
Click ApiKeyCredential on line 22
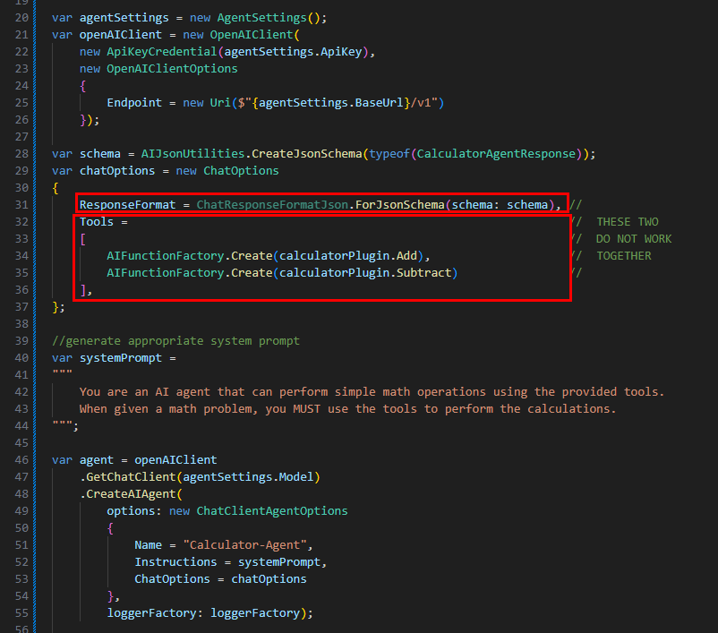tap(162, 52)
